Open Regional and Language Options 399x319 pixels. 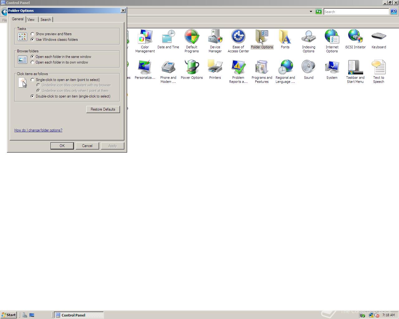coord(285,71)
